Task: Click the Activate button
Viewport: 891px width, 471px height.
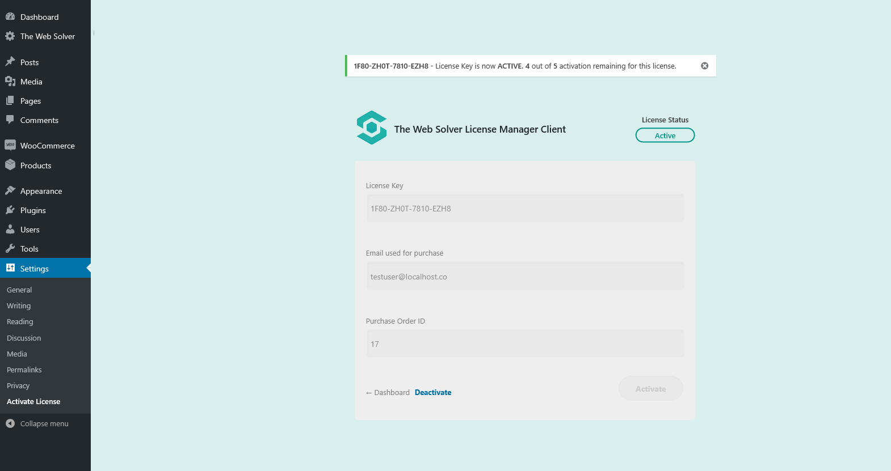Action: click(651, 389)
